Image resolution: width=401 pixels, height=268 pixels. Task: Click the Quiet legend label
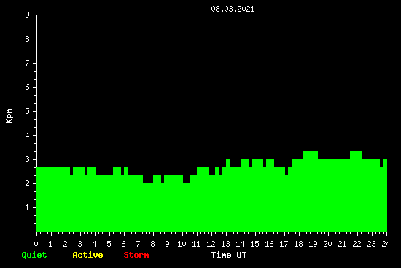click(34, 255)
